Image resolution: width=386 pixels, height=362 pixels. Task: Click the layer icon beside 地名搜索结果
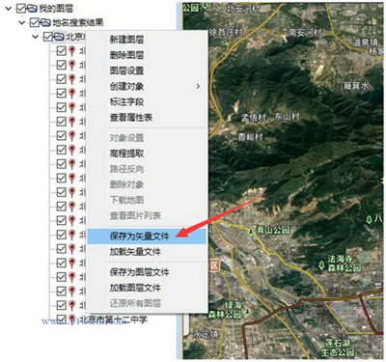45,22
